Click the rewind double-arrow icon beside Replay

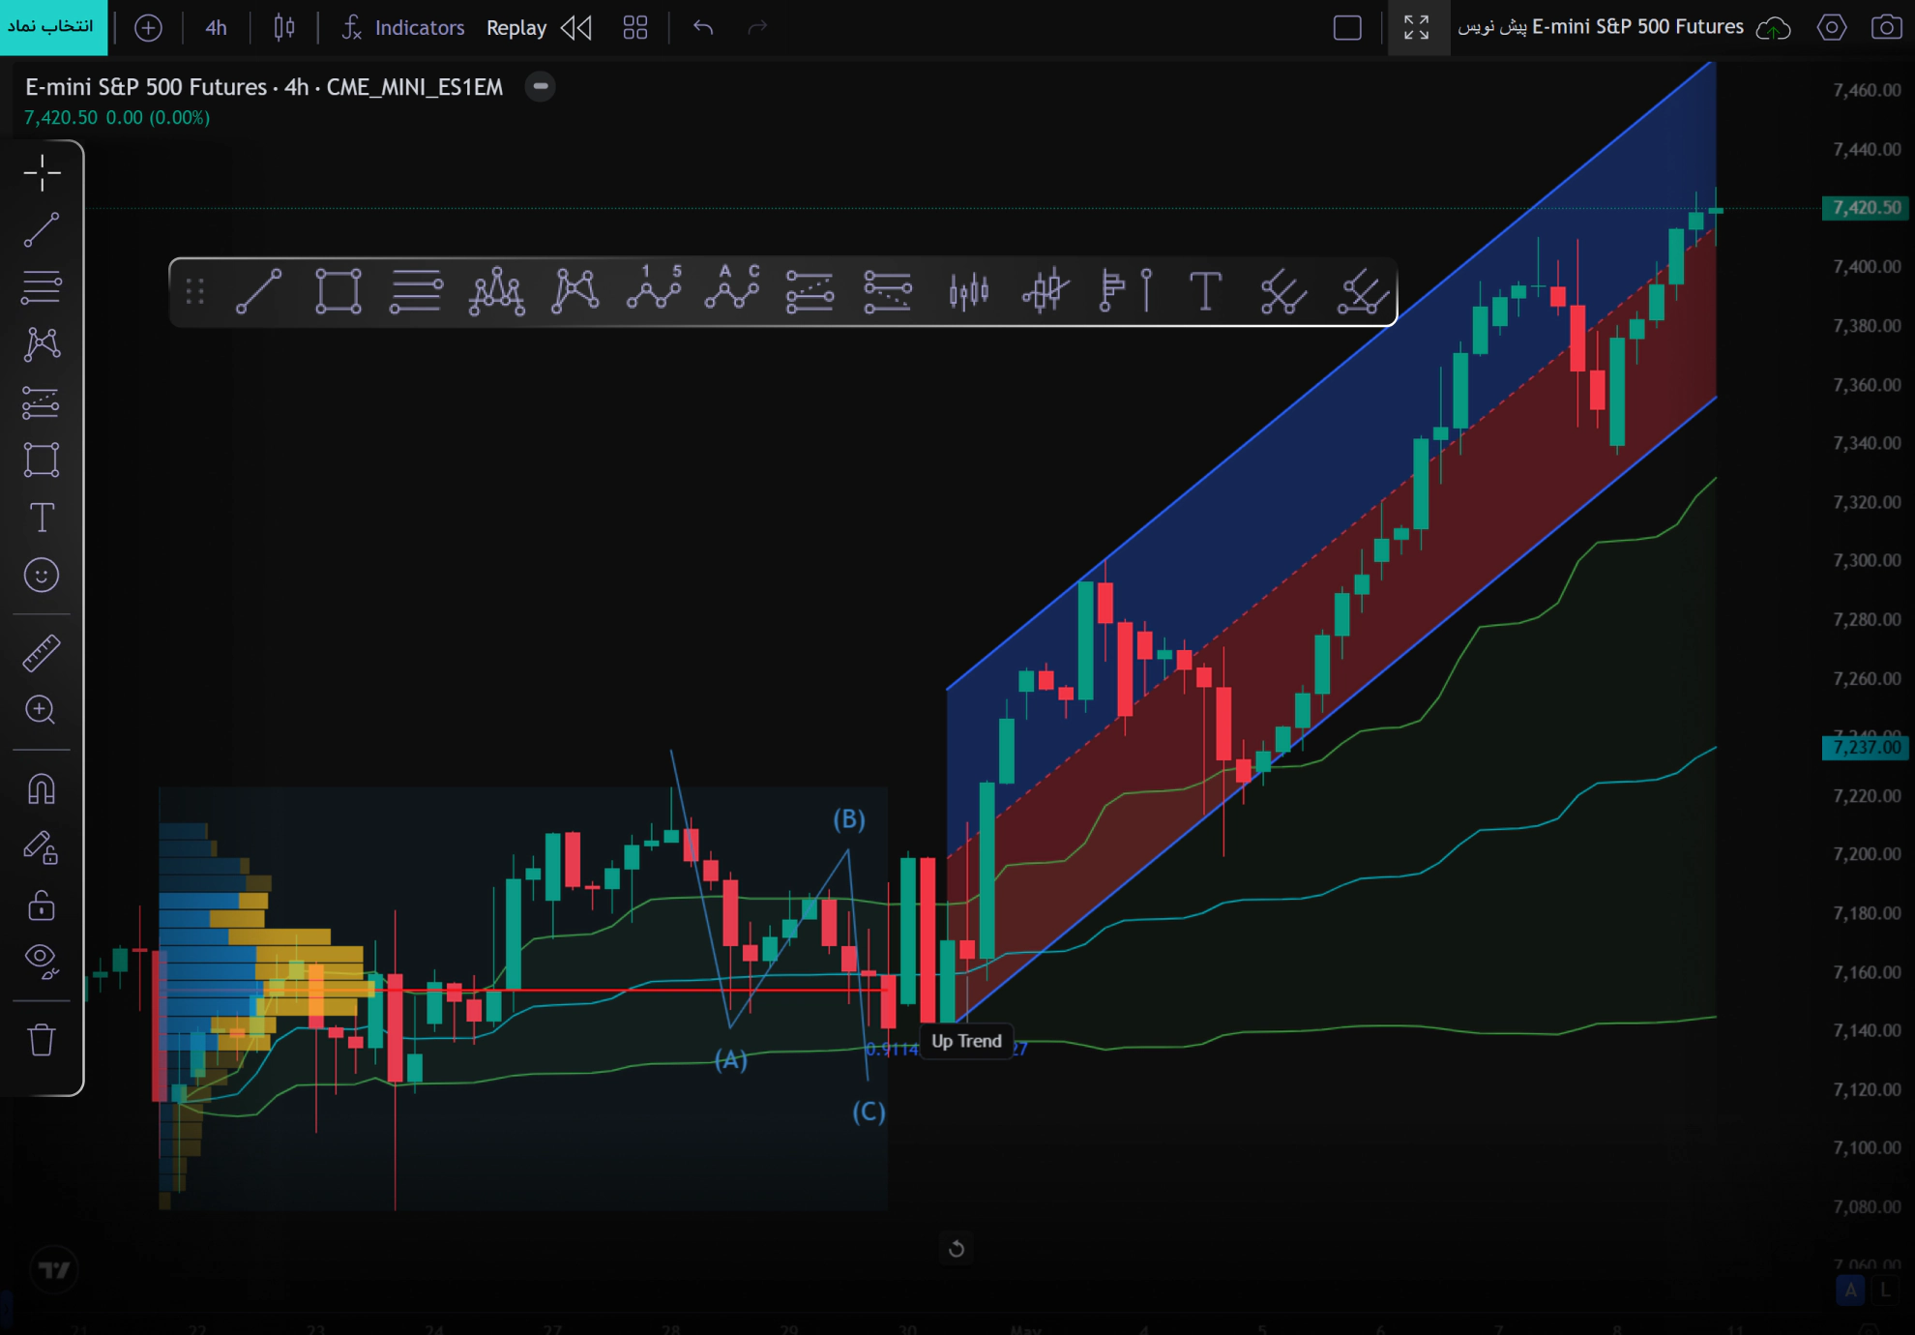click(x=576, y=28)
